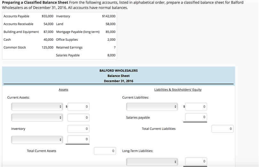The image size is (259, 167).
Task: Click the Inventory $142,000 value in the table
Action: (x=109, y=16)
